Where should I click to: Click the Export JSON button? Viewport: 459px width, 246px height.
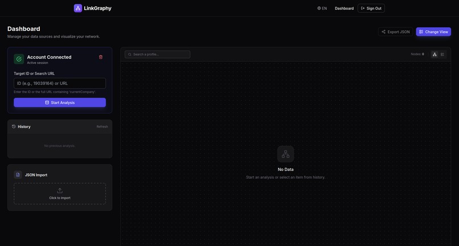tap(395, 32)
